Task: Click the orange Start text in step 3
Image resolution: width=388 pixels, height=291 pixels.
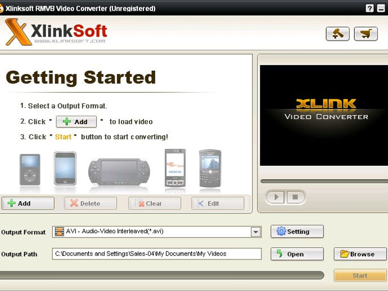Action: pyautogui.click(x=63, y=137)
